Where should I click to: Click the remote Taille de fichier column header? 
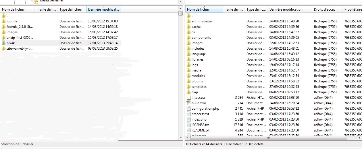pyautogui.click(x=234, y=9)
